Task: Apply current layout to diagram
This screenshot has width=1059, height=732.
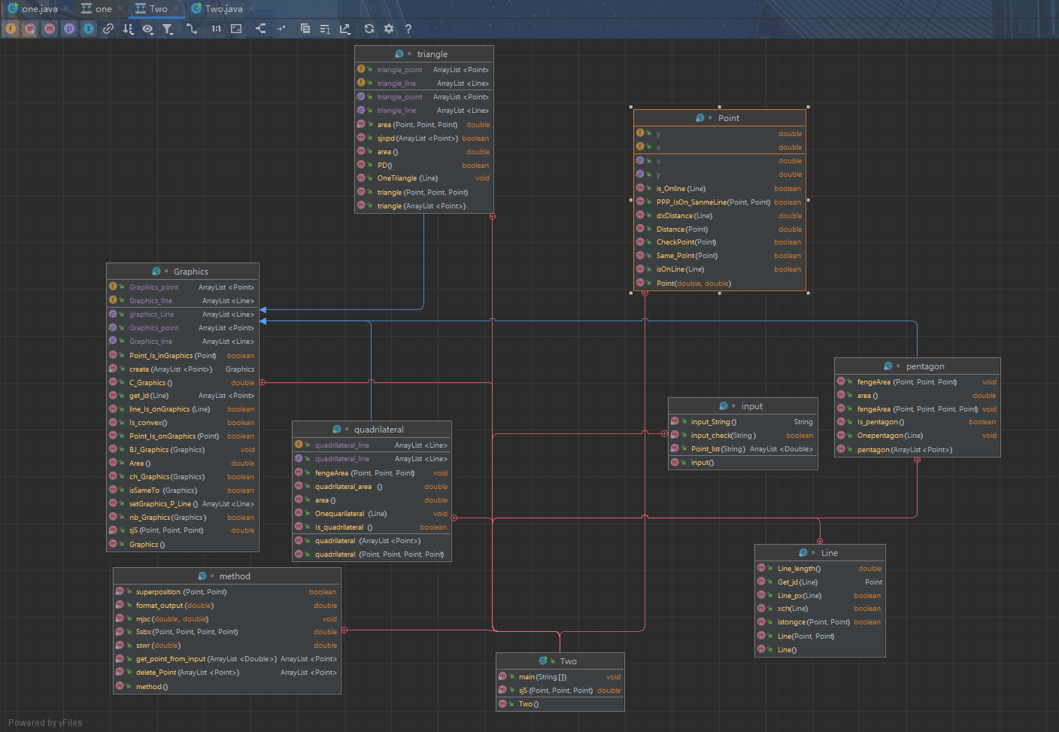Action: pyautogui.click(x=260, y=29)
